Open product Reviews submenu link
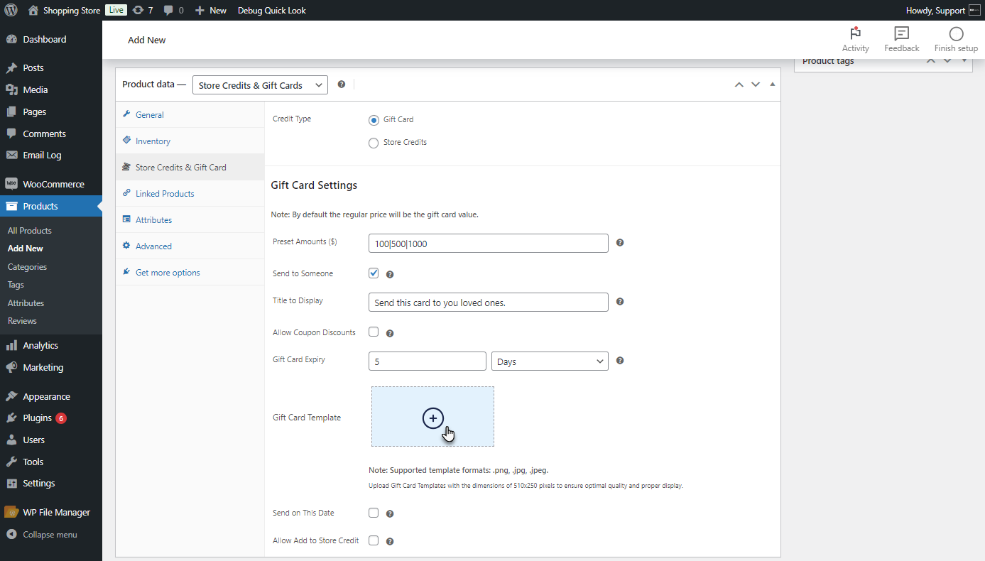 [22, 321]
